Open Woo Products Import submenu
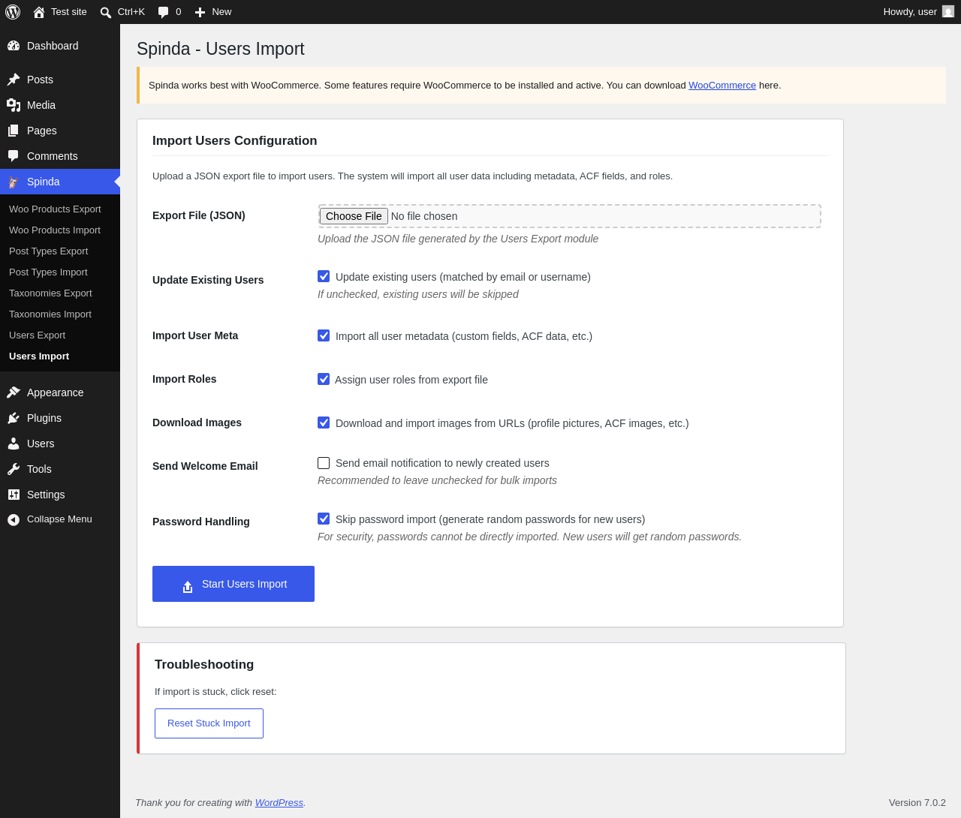 (60, 230)
